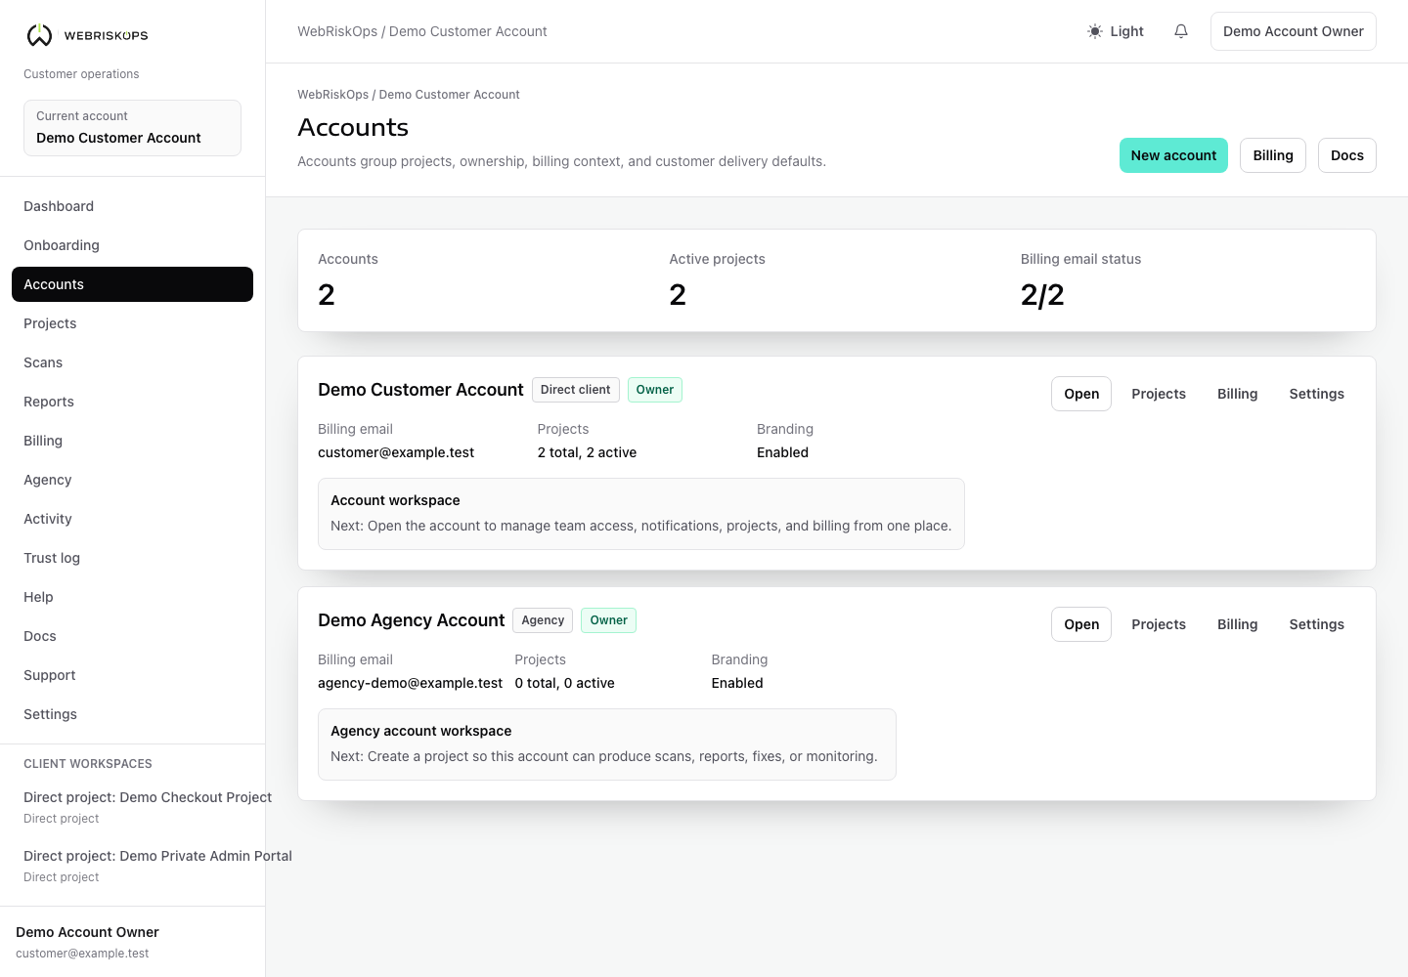Open the Demo Account Owner menu
The width and height of the screenshot is (1408, 977).
(x=1293, y=31)
